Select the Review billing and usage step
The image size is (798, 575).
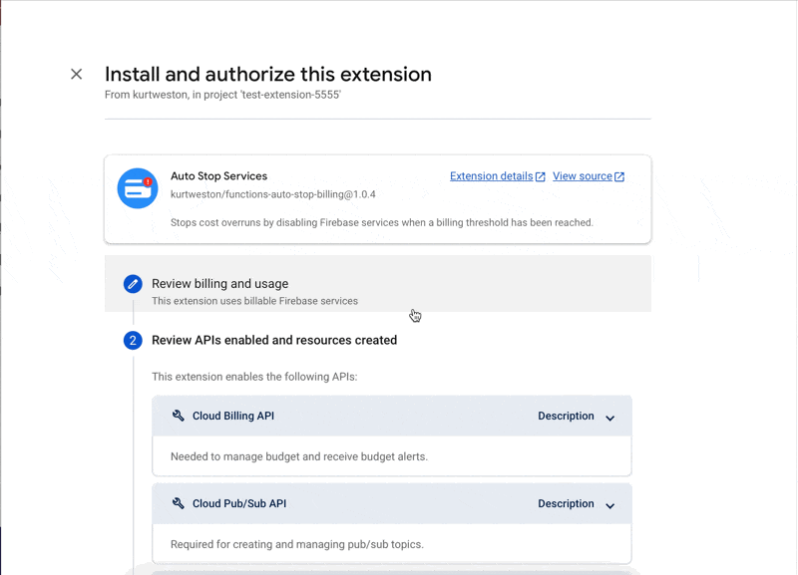(220, 283)
